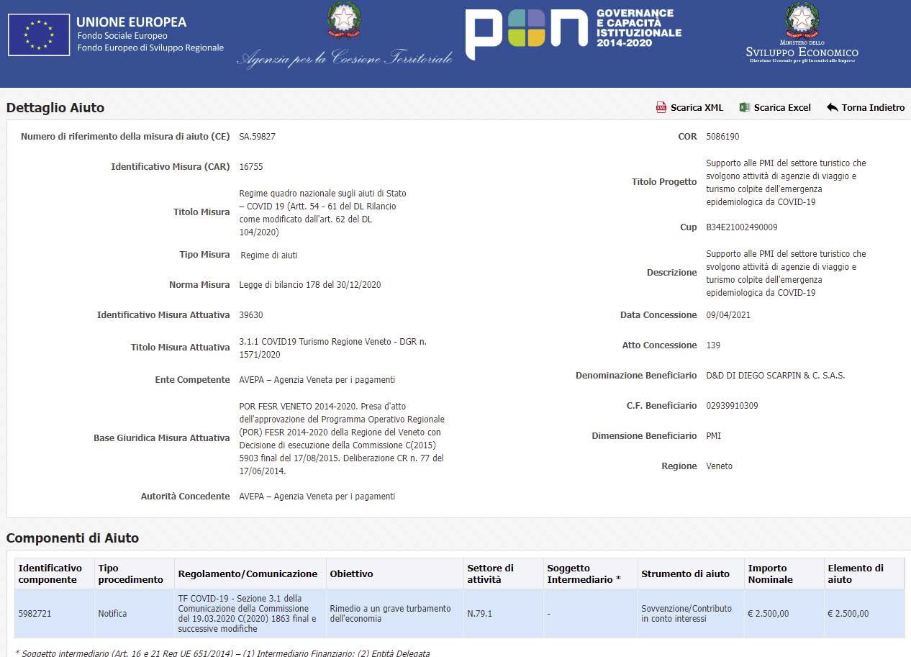Click the Base Giuridica Misura Attuativa value
The width and height of the screenshot is (911, 657).
tap(342, 439)
